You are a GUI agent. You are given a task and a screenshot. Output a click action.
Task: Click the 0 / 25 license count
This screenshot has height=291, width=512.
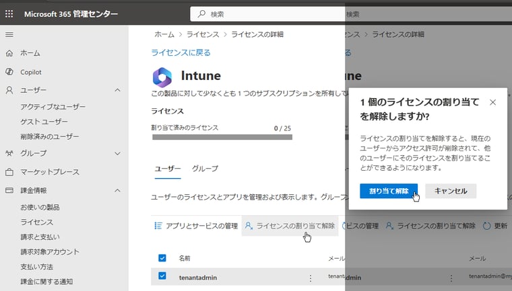282,128
